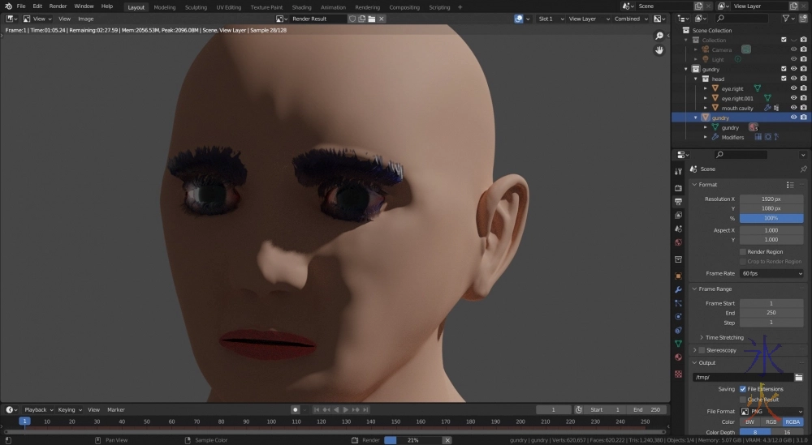Open the Frame Rate 60 fps dropdown

coord(771,273)
